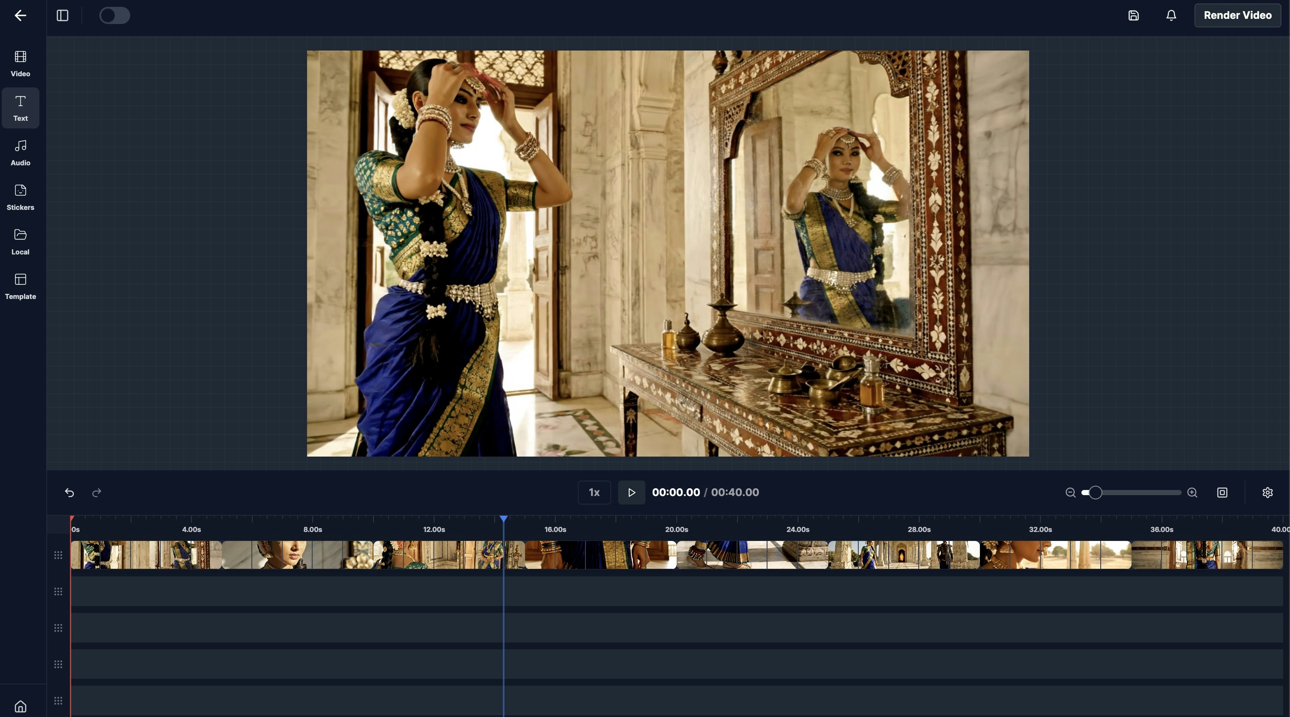Image resolution: width=1290 pixels, height=717 pixels.
Task: Click the timeline zoom in icon
Action: [1192, 493]
